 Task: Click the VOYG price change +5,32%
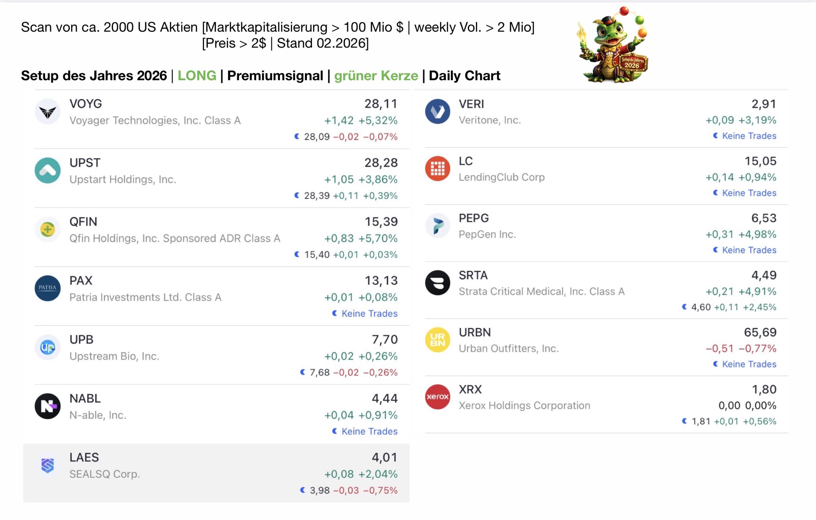coord(378,121)
